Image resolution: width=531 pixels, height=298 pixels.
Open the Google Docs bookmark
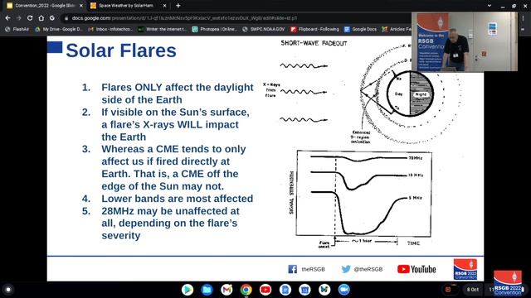click(x=360, y=30)
